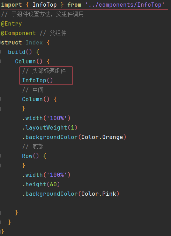Click the layoutWeight(1) line
The height and width of the screenshot is (236, 171).
coord(50,128)
